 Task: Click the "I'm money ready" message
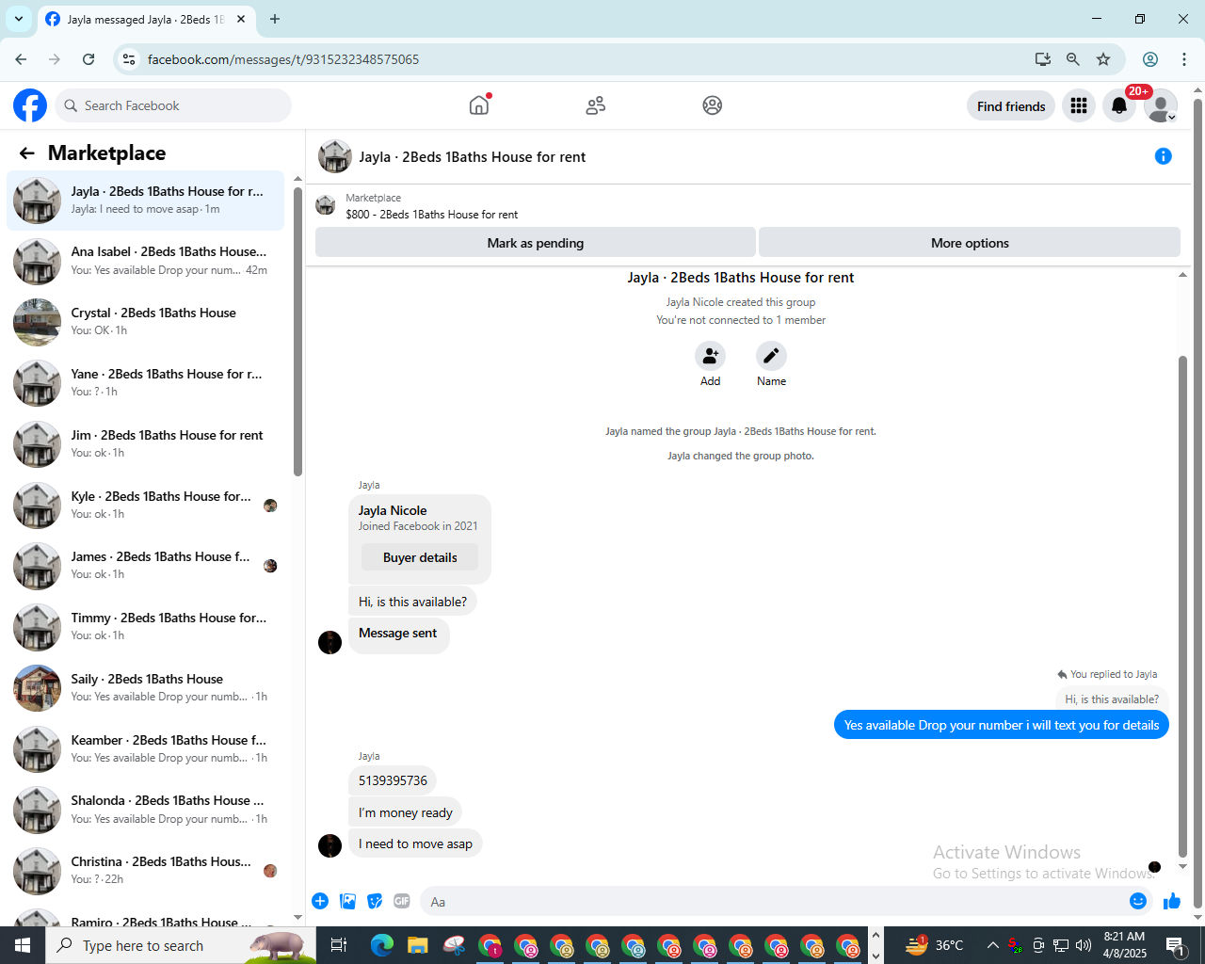(x=405, y=812)
